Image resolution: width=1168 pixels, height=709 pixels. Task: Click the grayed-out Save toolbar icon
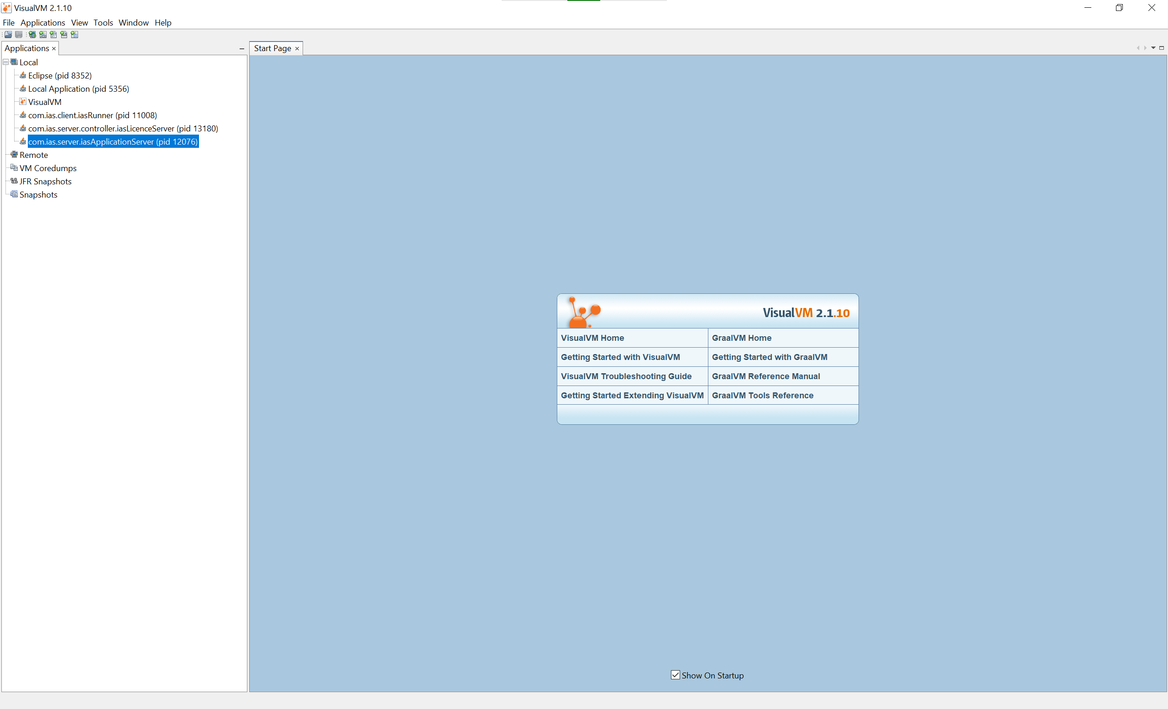[x=19, y=35]
